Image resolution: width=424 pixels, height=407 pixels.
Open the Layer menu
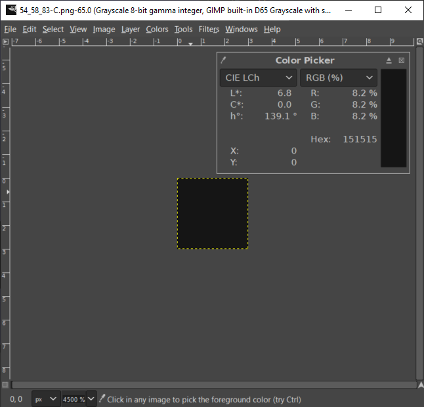coord(131,29)
